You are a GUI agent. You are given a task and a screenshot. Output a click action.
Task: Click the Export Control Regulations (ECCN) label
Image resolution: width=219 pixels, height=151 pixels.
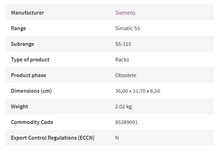pyautogui.click(x=53, y=138)
